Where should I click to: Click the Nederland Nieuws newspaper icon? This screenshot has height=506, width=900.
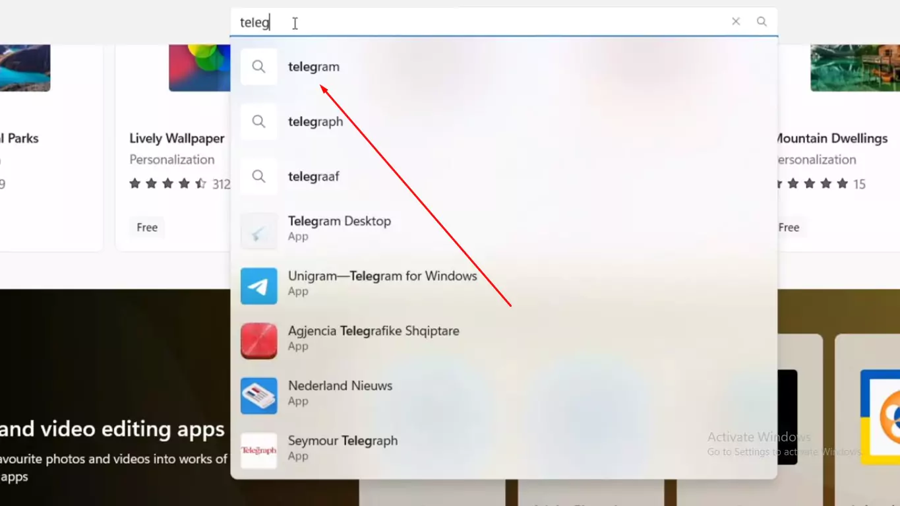(x=259, y=395)
